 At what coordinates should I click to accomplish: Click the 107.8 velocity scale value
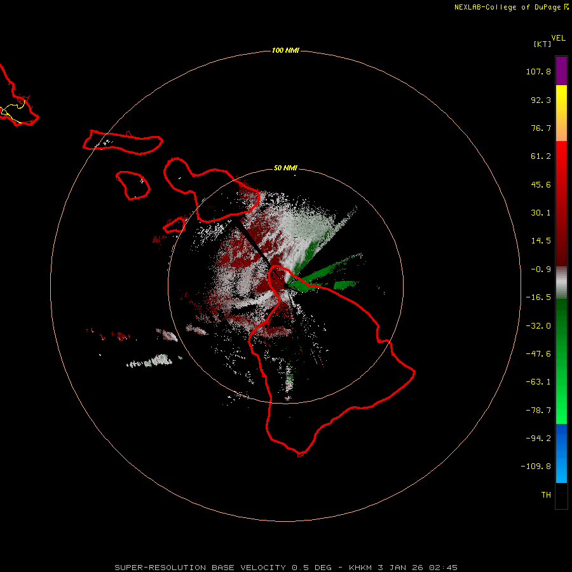538,71
